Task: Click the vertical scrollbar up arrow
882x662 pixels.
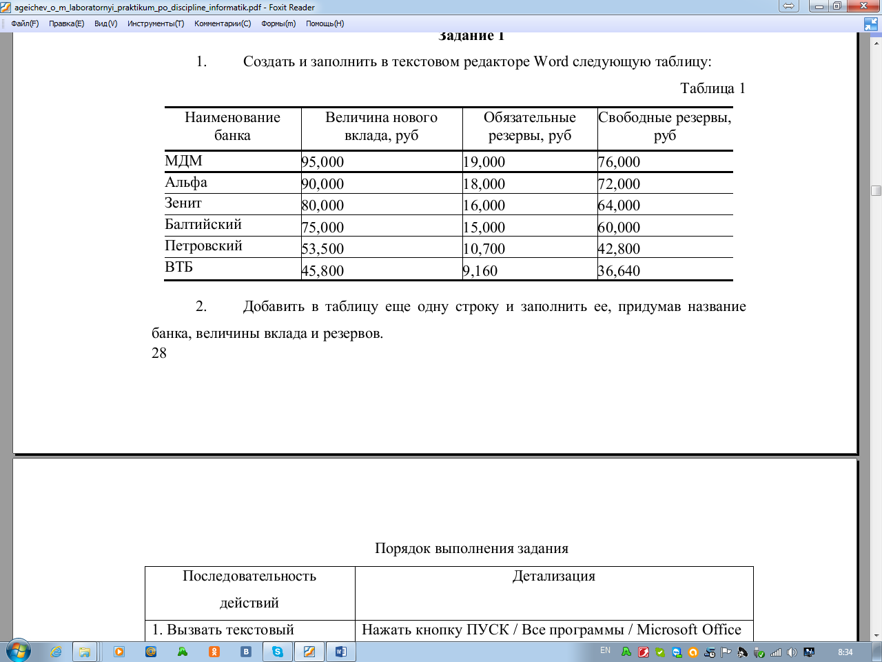Action: tap(876, 42)
